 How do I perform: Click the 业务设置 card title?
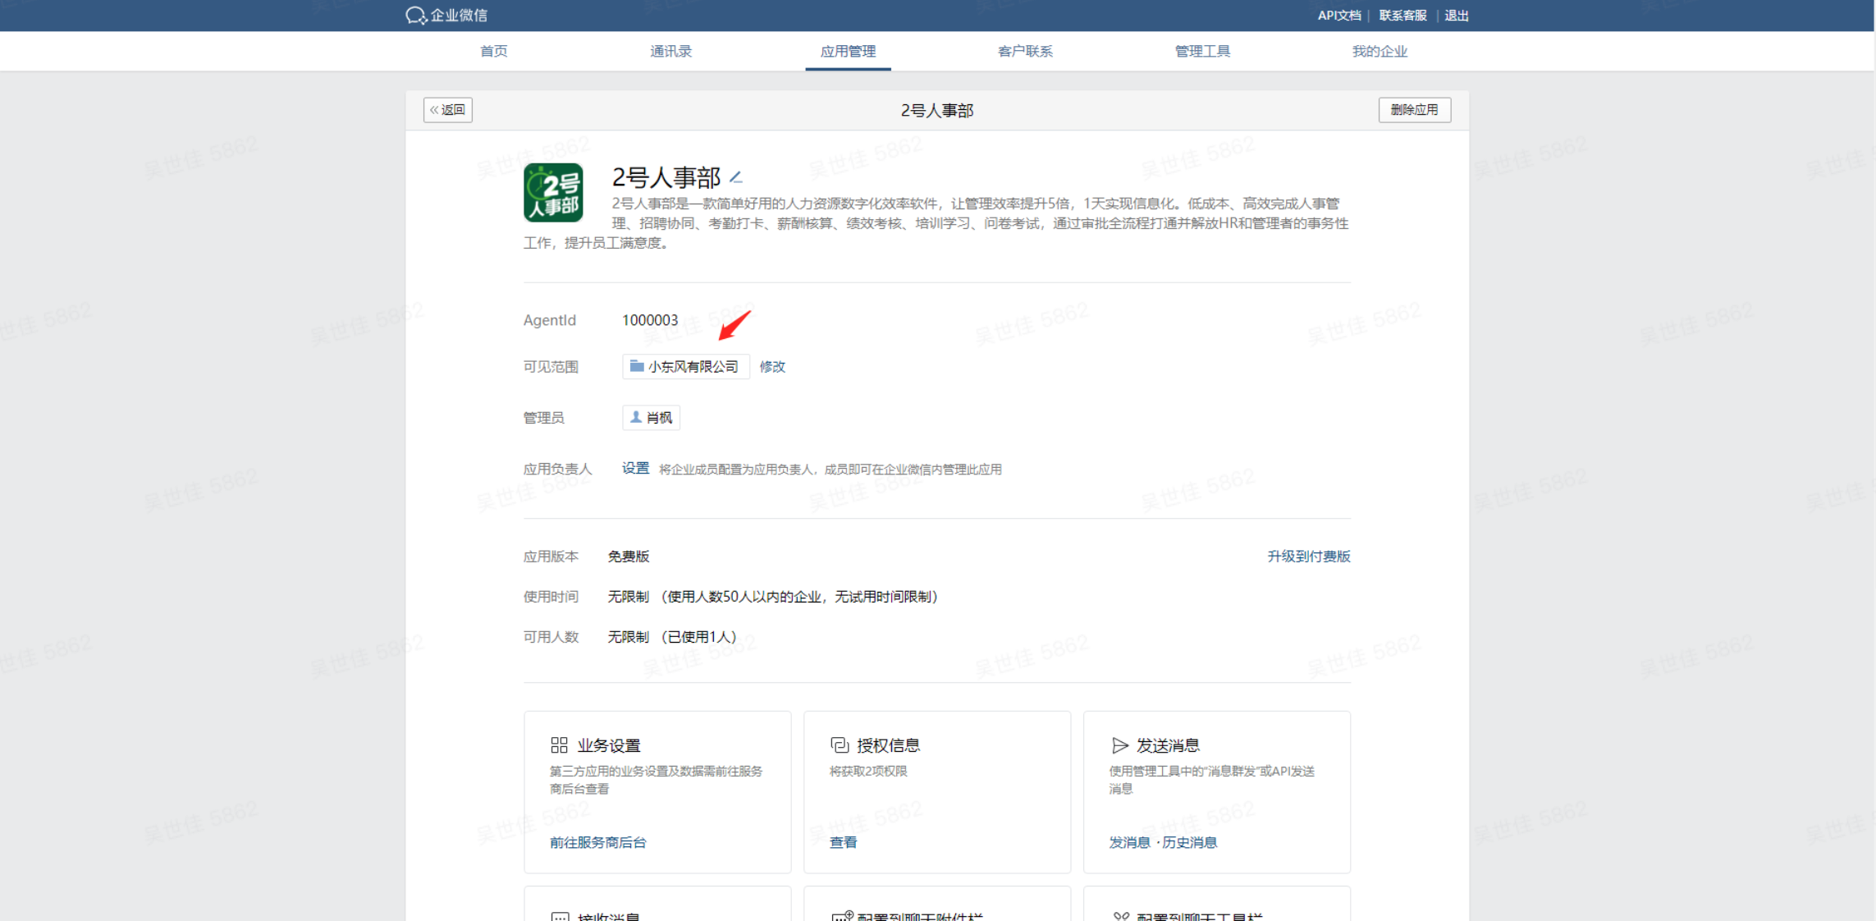(608, 745)
